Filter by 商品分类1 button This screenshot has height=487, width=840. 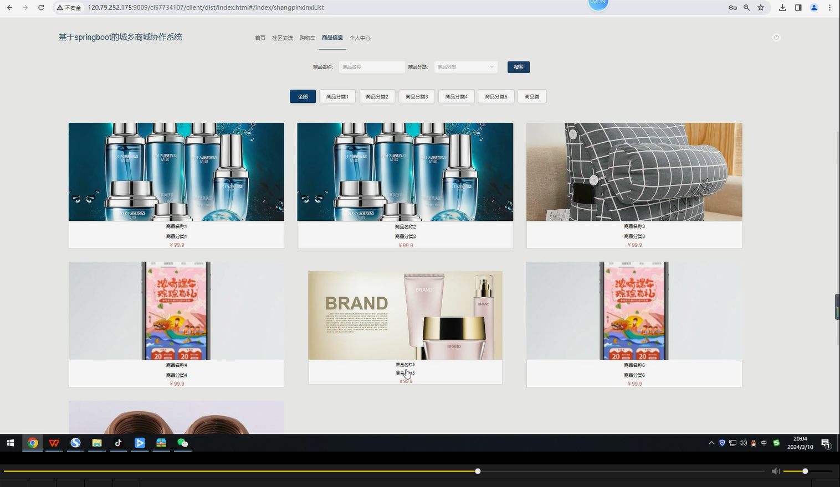(337, 97)
